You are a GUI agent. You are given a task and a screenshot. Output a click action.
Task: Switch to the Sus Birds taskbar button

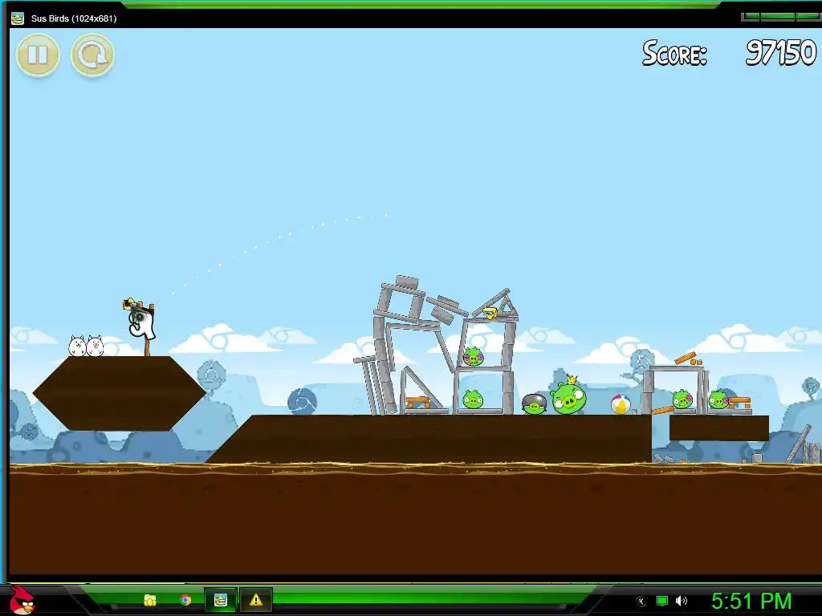point(221,600)
